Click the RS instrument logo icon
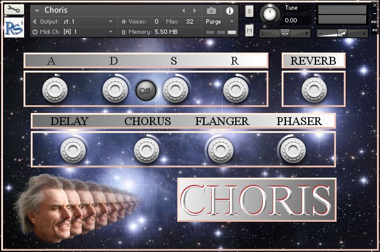Image resolution: width=380 pixels, height=252 pixels. (13, 28)
